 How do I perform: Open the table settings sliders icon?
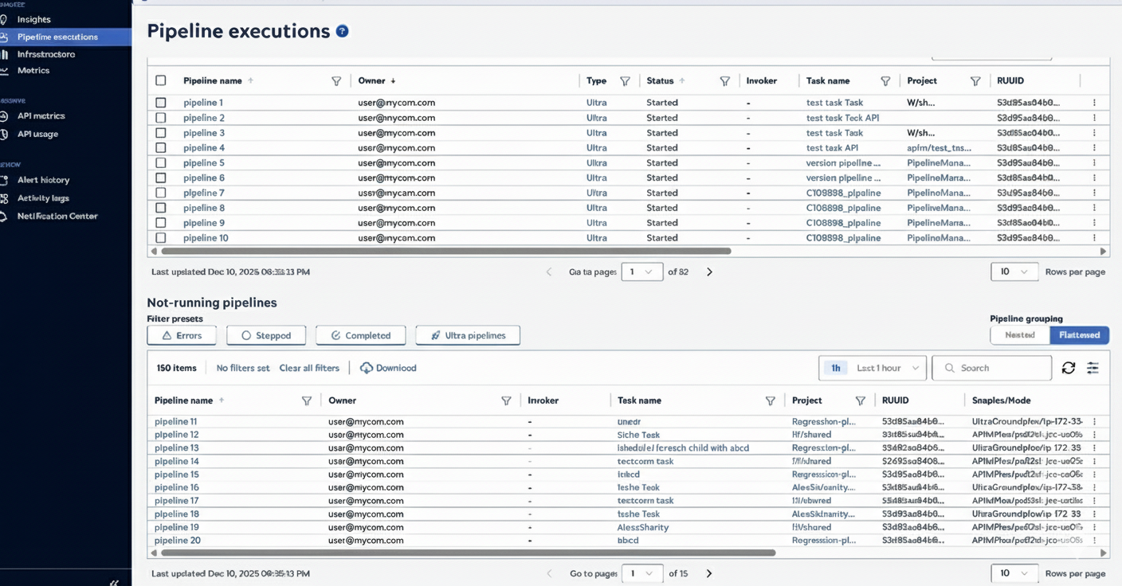(1093, 368)
